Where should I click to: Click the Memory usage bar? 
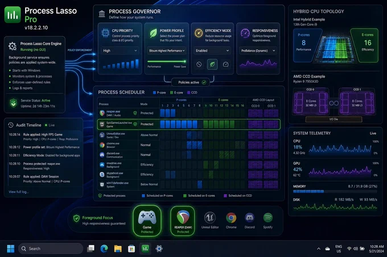pyautogui.click(x=335, y=191)
